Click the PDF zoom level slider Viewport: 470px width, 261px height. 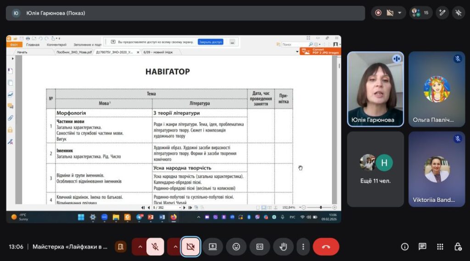[x=319, y=207]
